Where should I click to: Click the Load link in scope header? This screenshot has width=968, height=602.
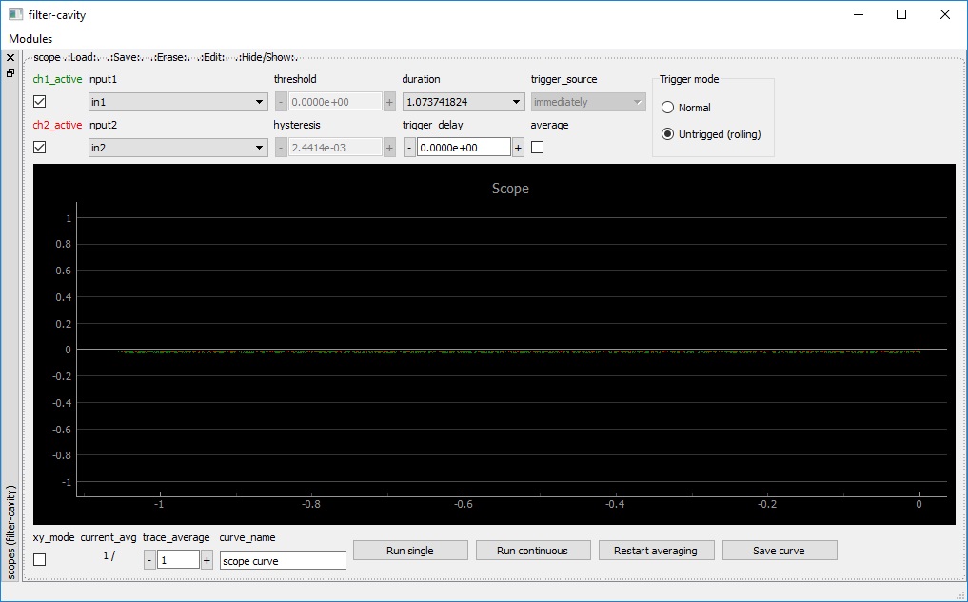point(84,58)
